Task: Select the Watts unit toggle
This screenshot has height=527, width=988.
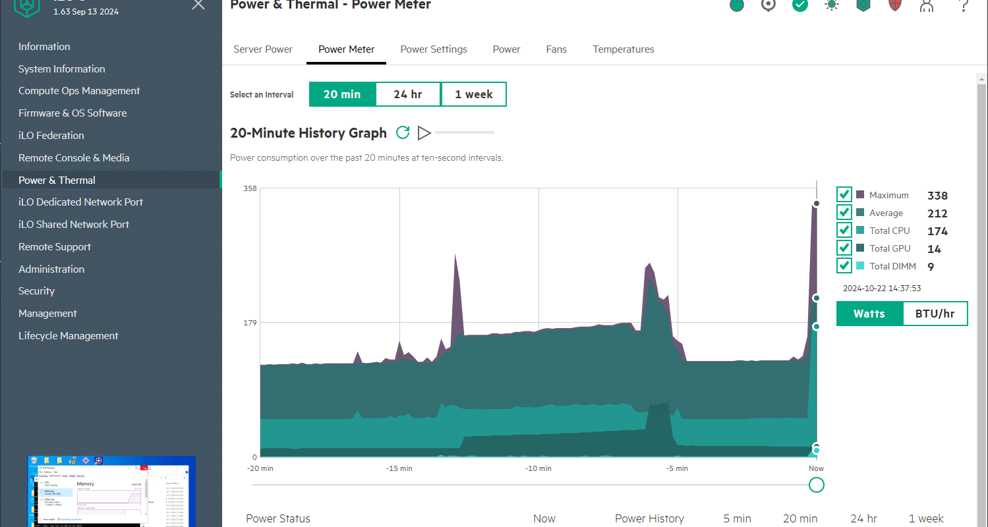Action: pyautogui.click(x=869, y=314)
